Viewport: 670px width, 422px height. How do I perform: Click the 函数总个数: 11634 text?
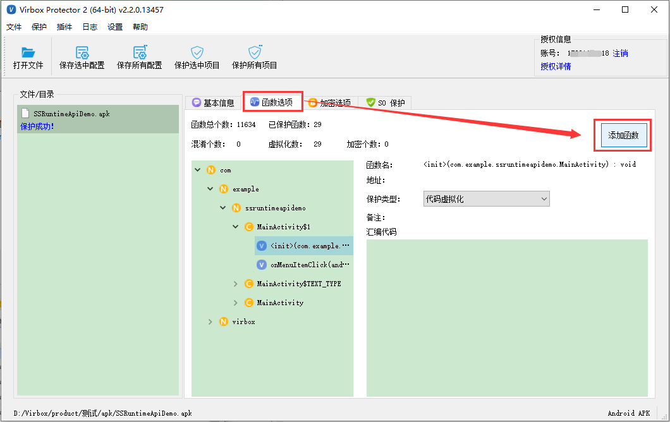point(223,124)
